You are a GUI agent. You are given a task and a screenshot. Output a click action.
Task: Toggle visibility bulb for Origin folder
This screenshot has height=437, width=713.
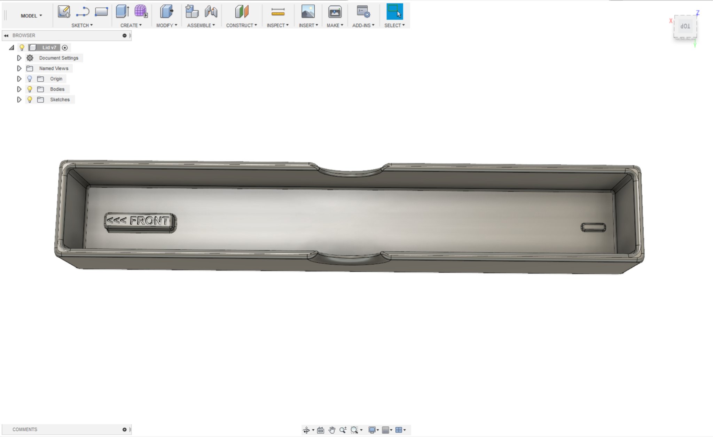click(x=30, y=79)
